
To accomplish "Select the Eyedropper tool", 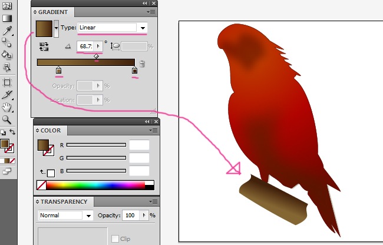I will pyautogui.click(x=7, y=30).
